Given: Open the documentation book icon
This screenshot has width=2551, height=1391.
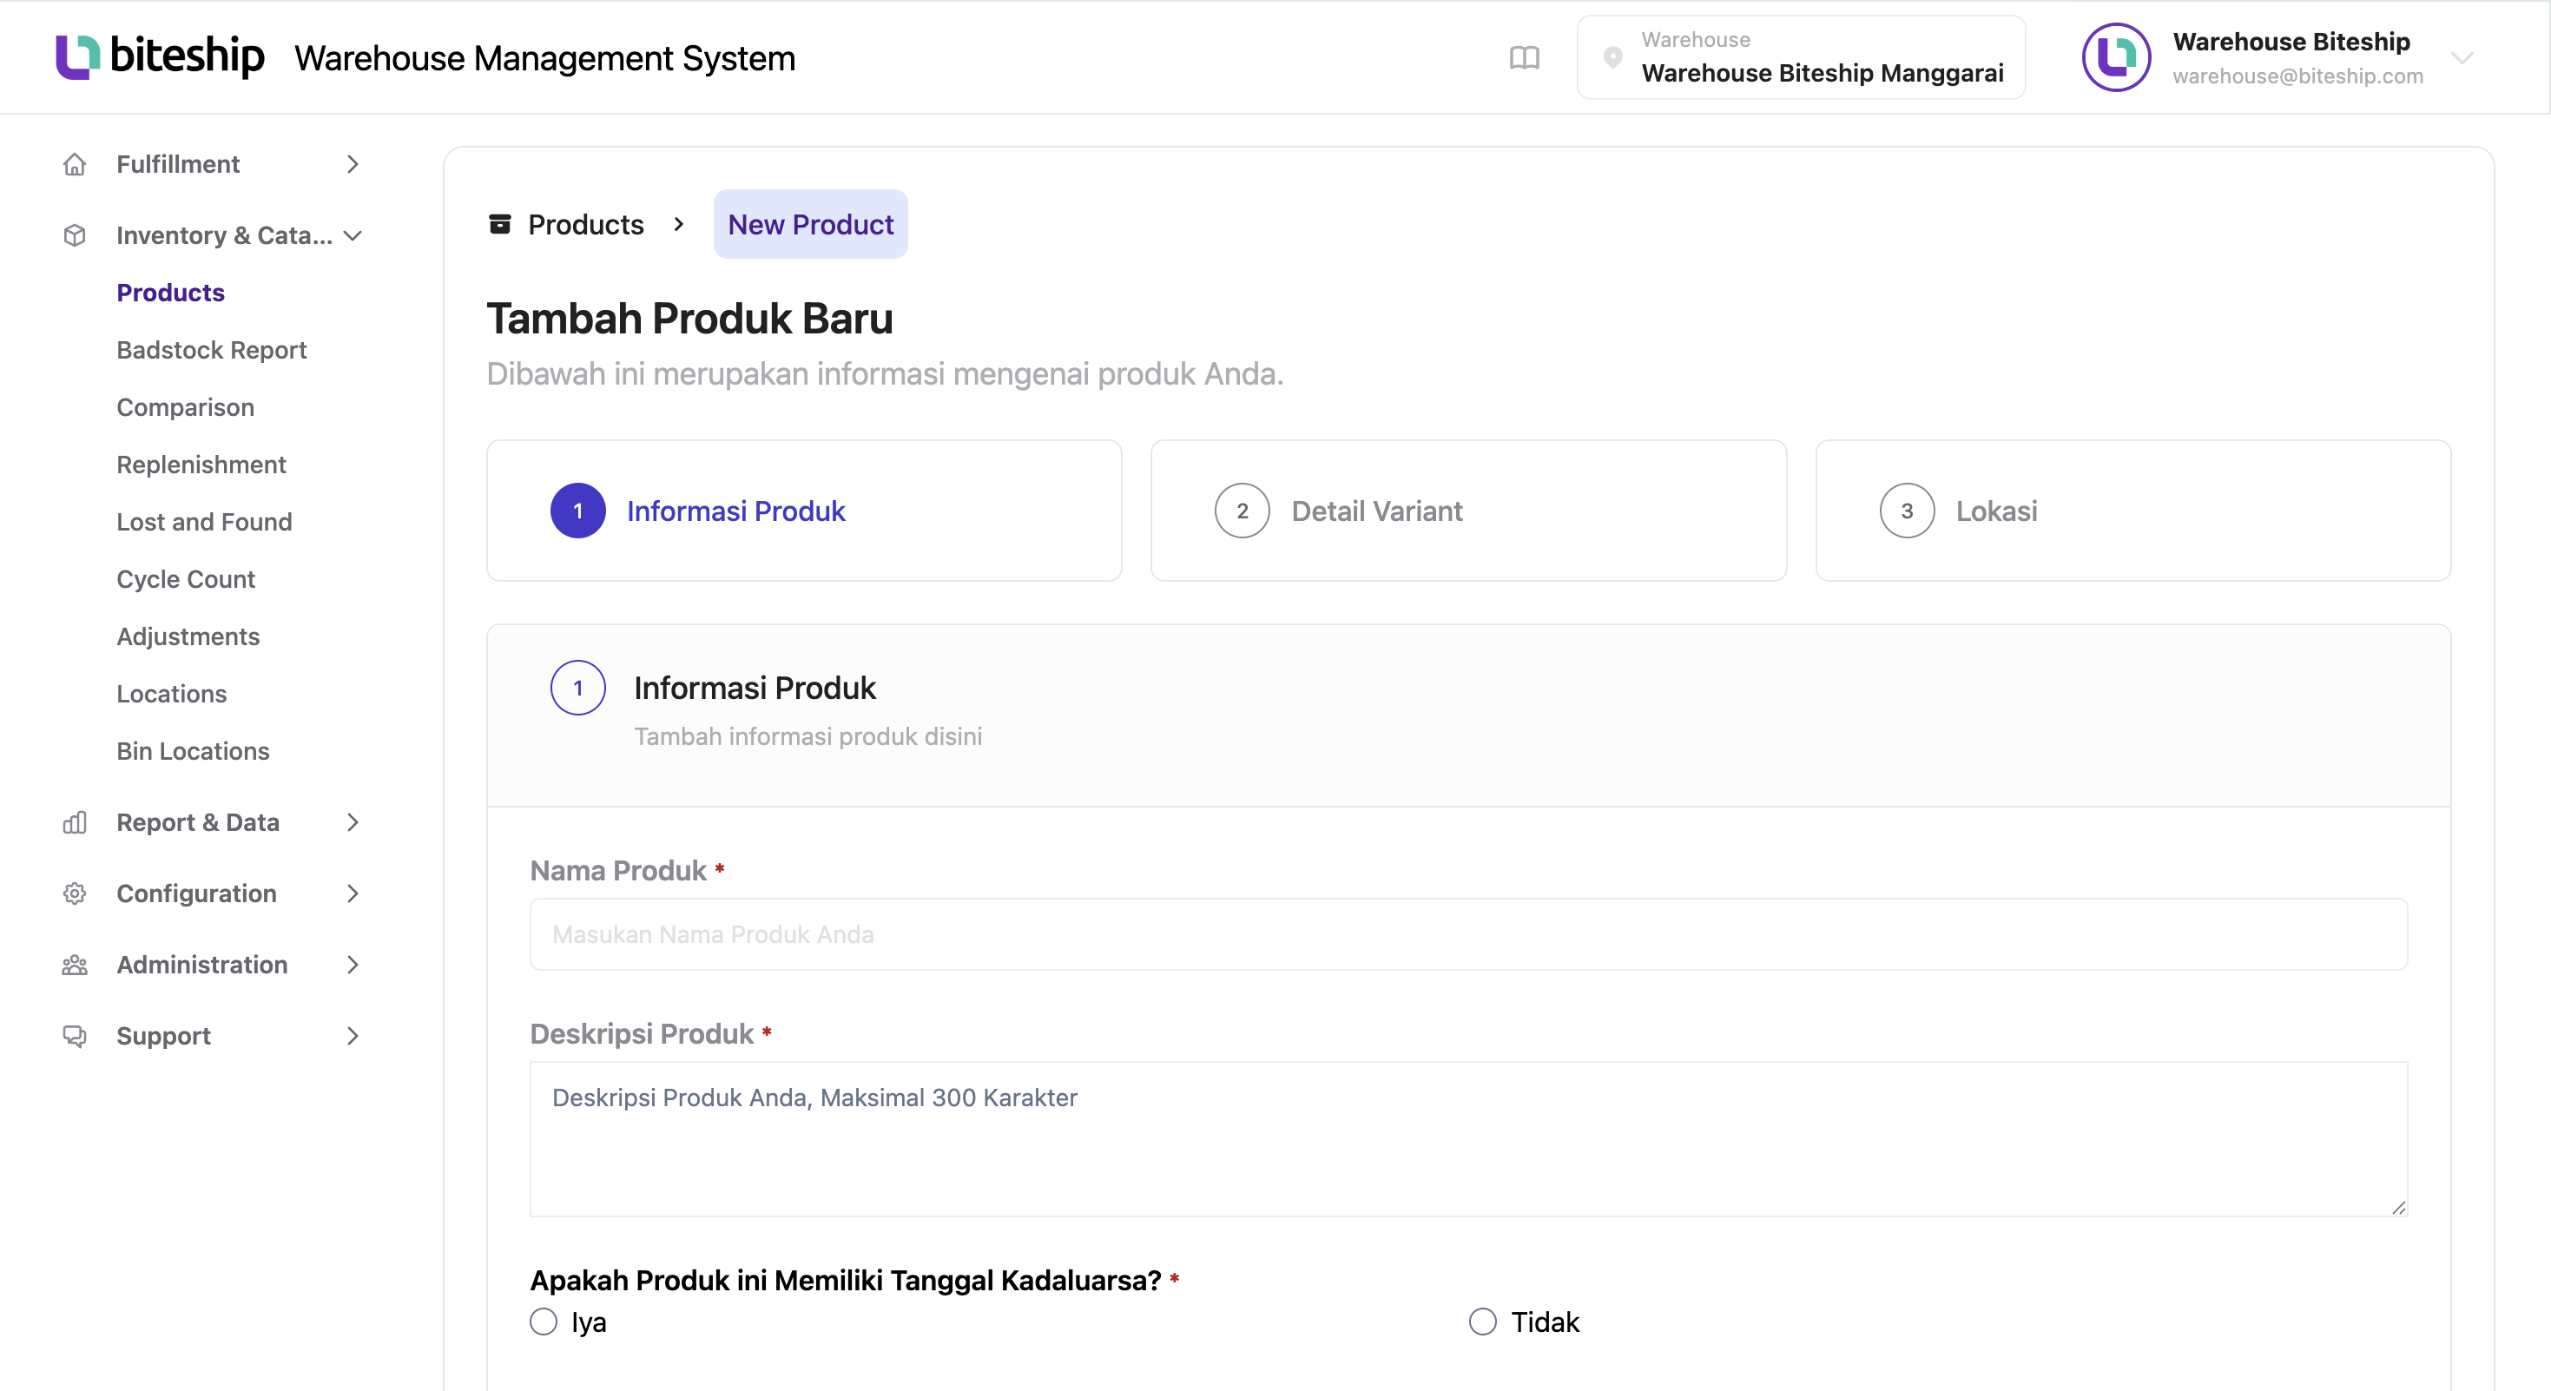Looking at the screenshot, I should tap(1524, 57).
